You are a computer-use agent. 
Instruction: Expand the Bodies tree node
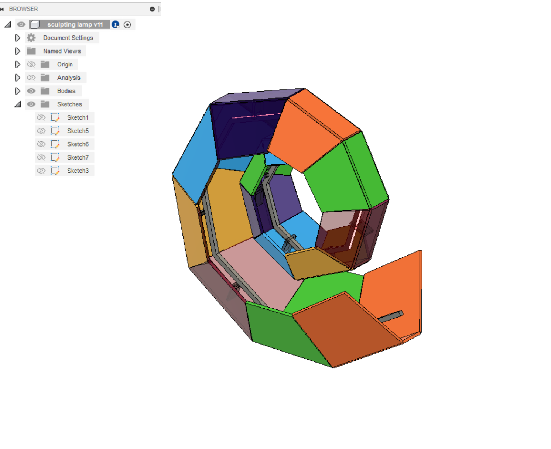pos(17,91)
